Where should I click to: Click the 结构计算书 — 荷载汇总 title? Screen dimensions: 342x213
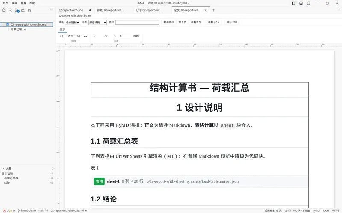tap(200, 88)
